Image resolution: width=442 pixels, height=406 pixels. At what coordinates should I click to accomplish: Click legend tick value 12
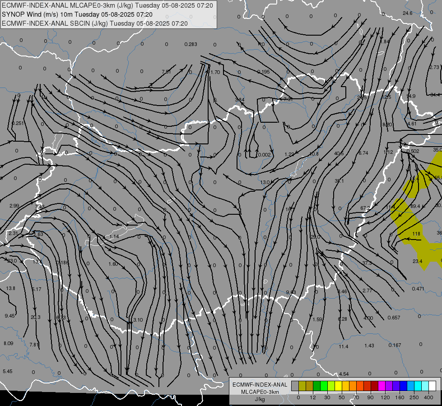(x=313, y=397)
